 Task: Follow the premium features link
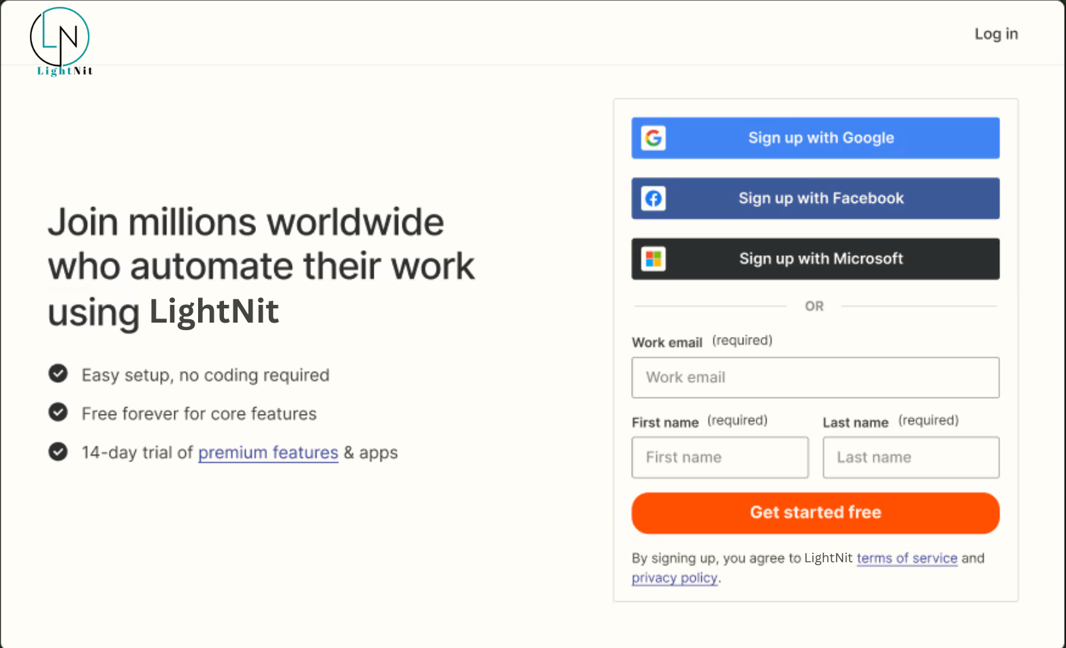pos(268,453)
